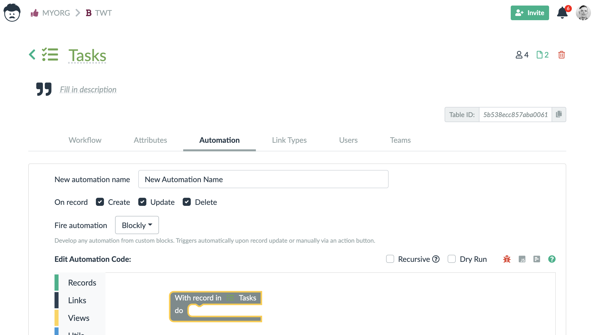Click the Views category in sidebar
Viewport: 594px width, 335px height.
pyautogui.click(x=79, y=317)
